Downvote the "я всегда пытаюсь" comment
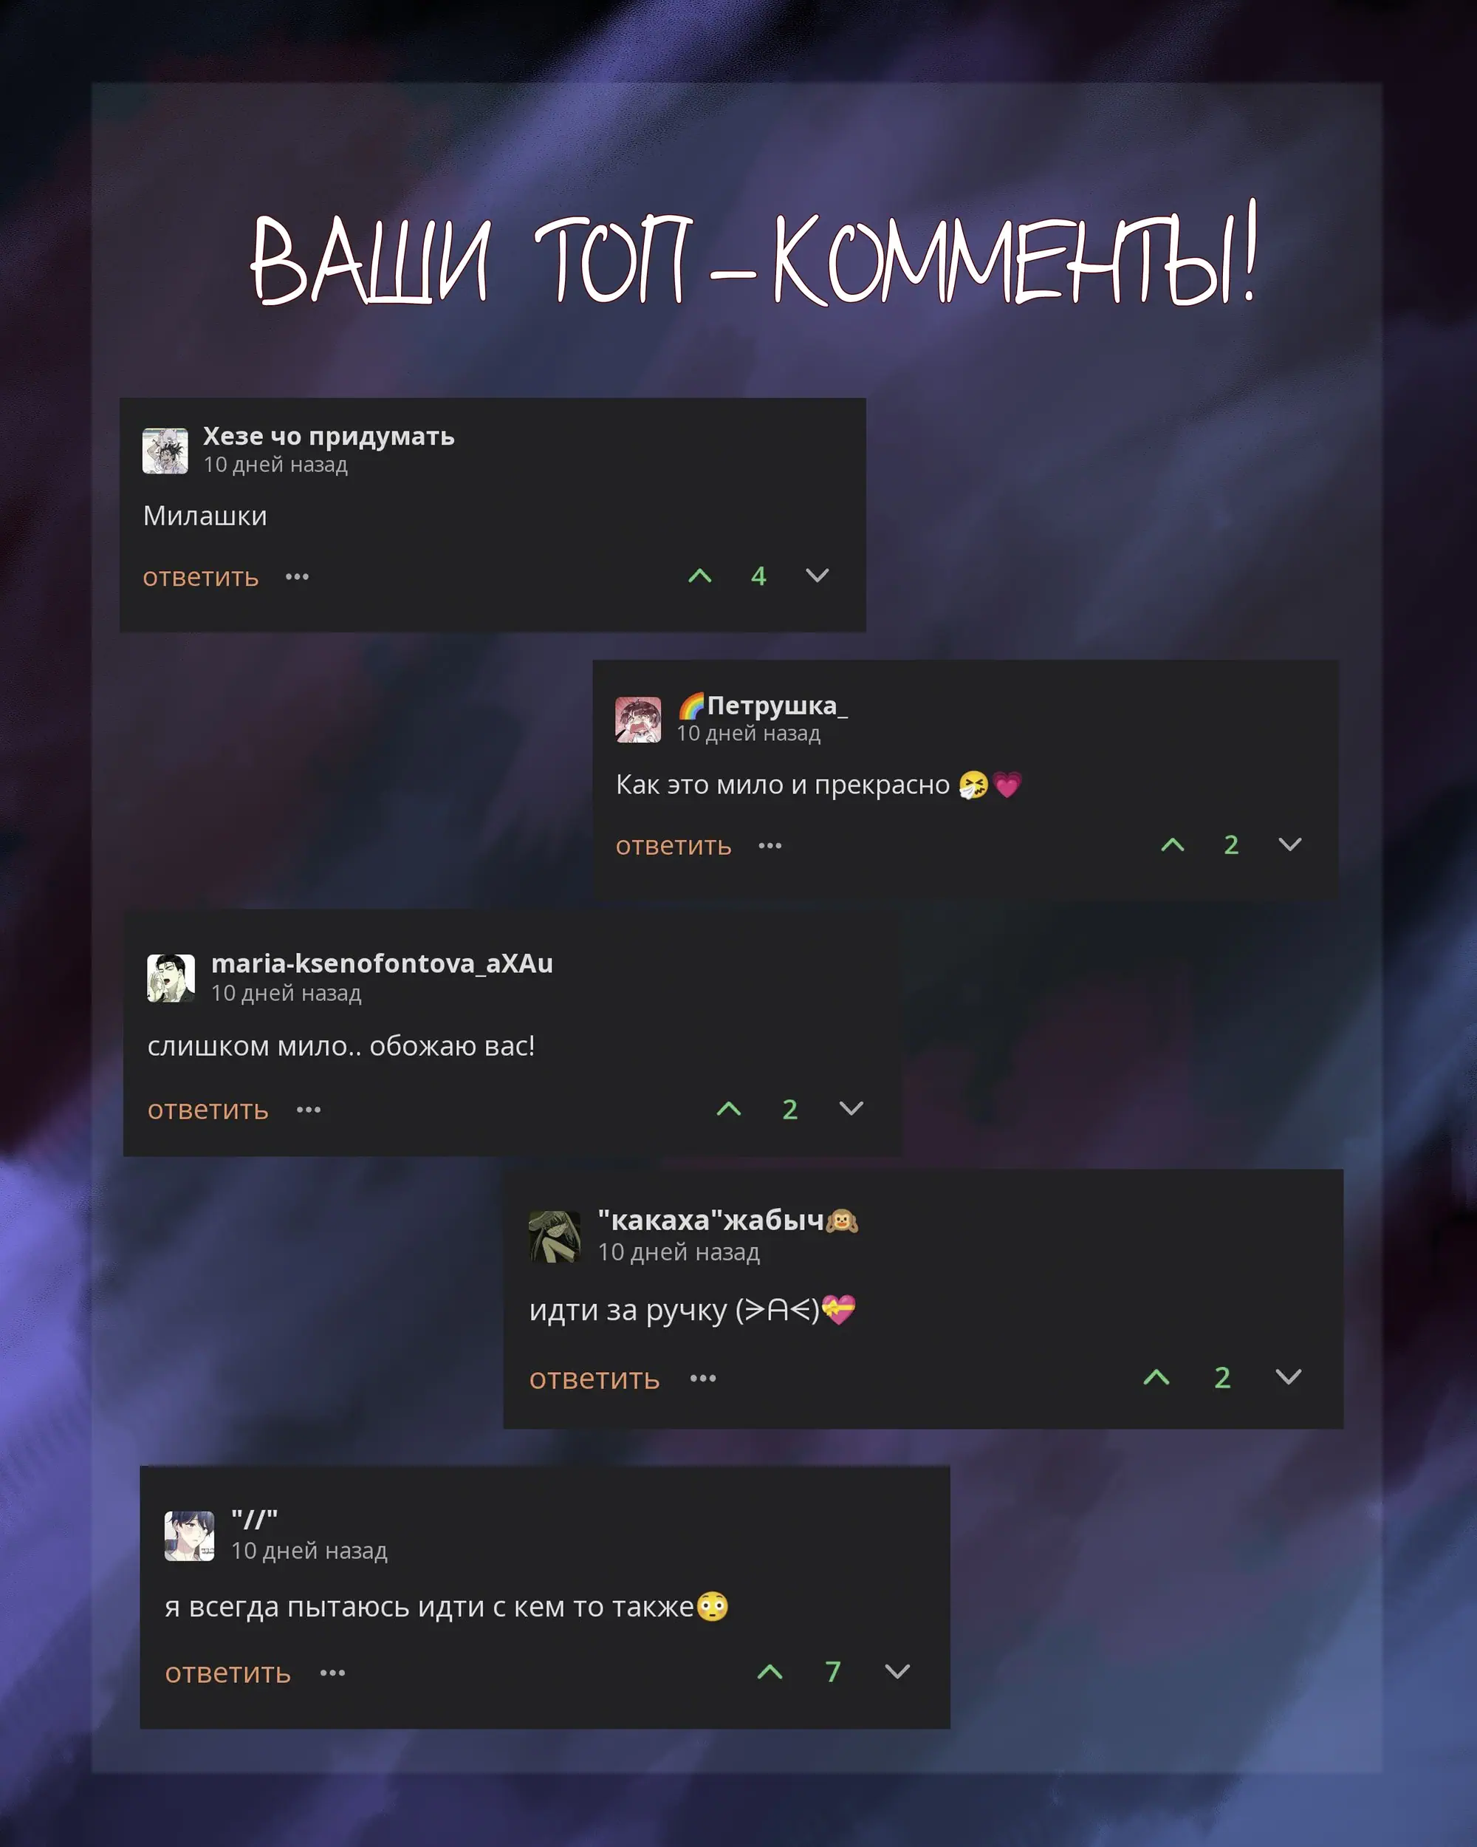 (x=897, y=1671)
